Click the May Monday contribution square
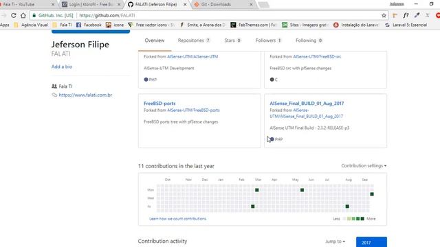440x247 pixels. click(302, 190)
